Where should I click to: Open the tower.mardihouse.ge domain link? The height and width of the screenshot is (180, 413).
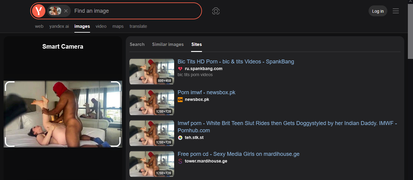point(206,161)
